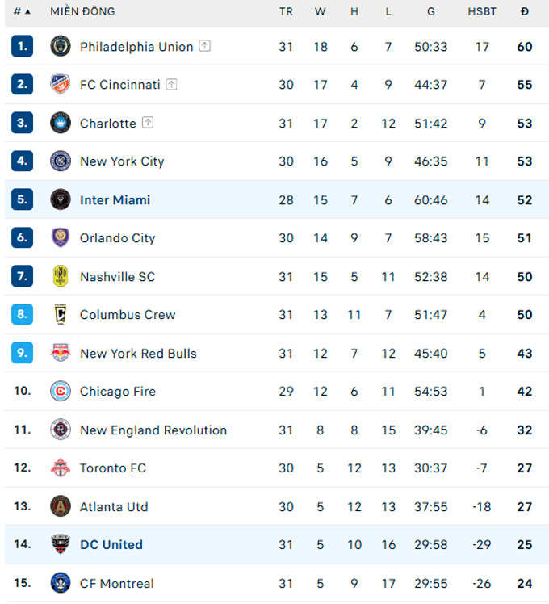The image size is (549, 604).
Task: Sort standings by W wins column
Action: (321, 11)
